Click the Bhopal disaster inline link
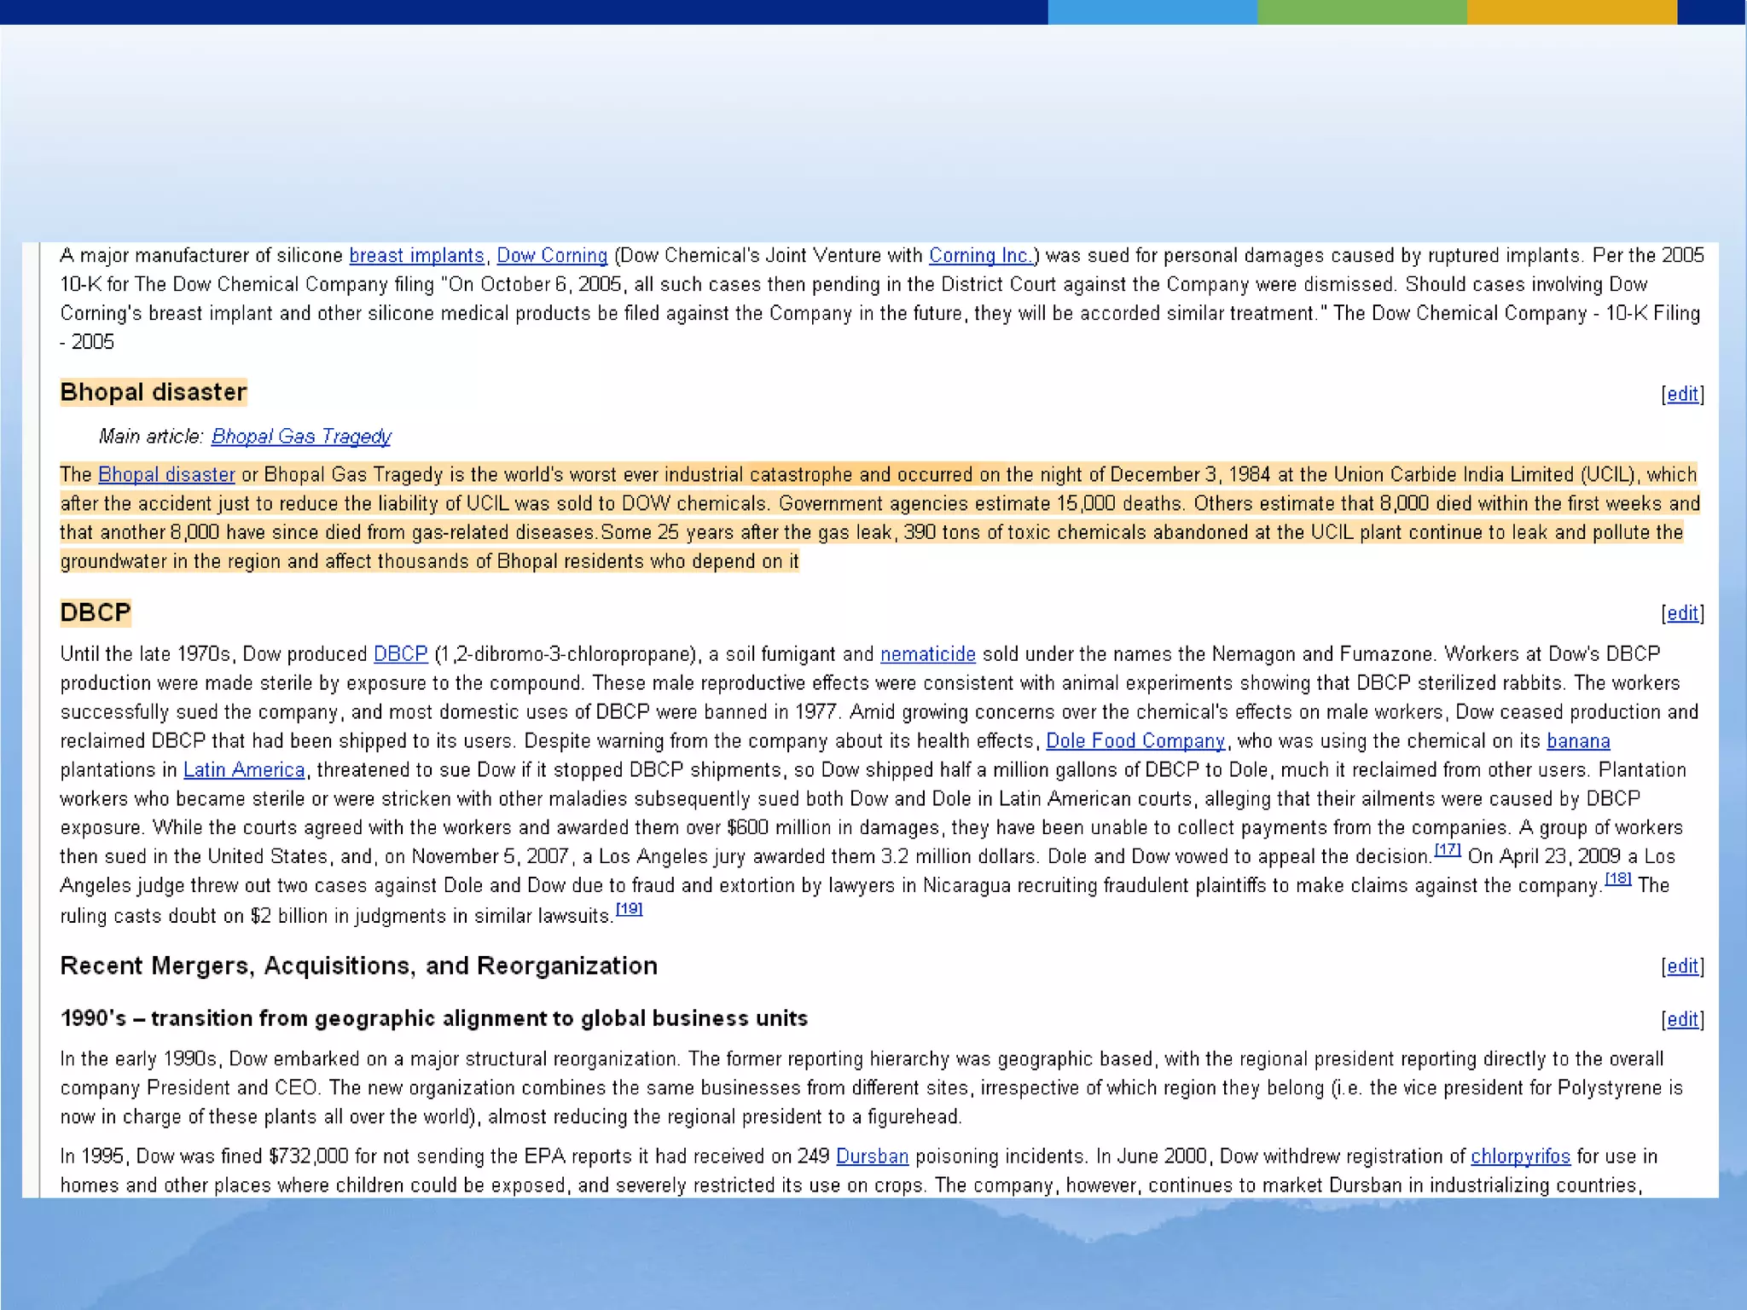 click(166, 475)
